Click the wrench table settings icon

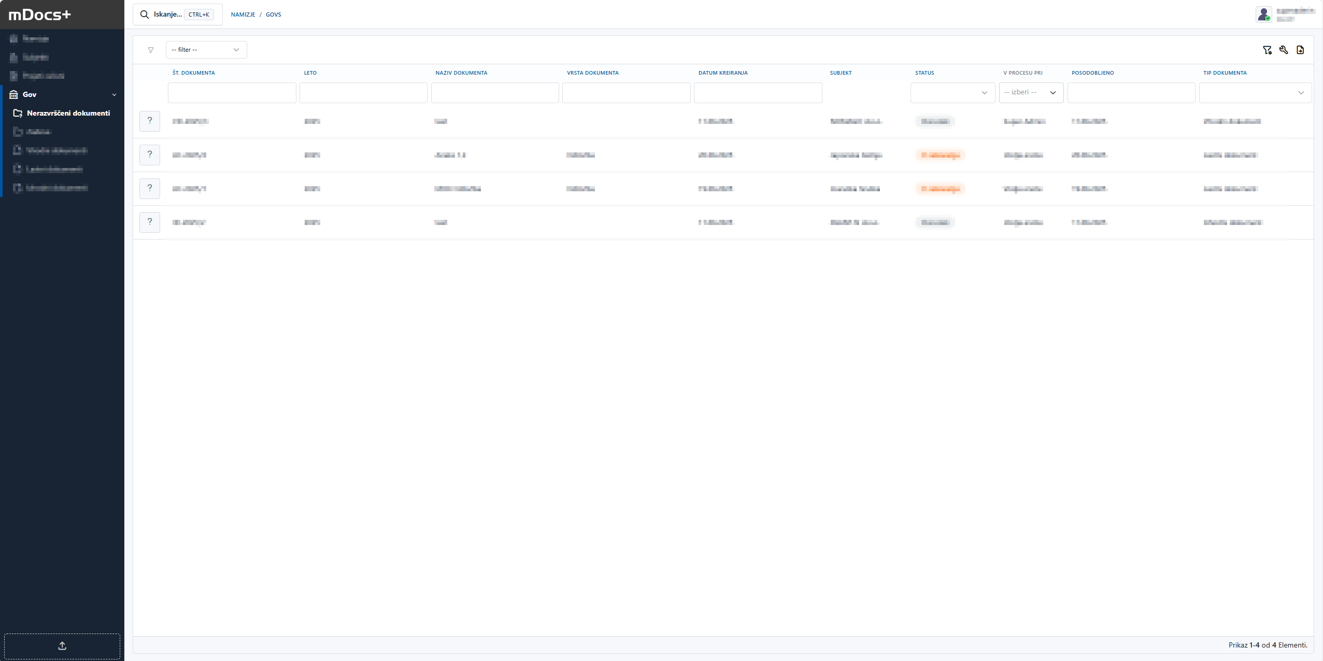[x=1284, y=50]
